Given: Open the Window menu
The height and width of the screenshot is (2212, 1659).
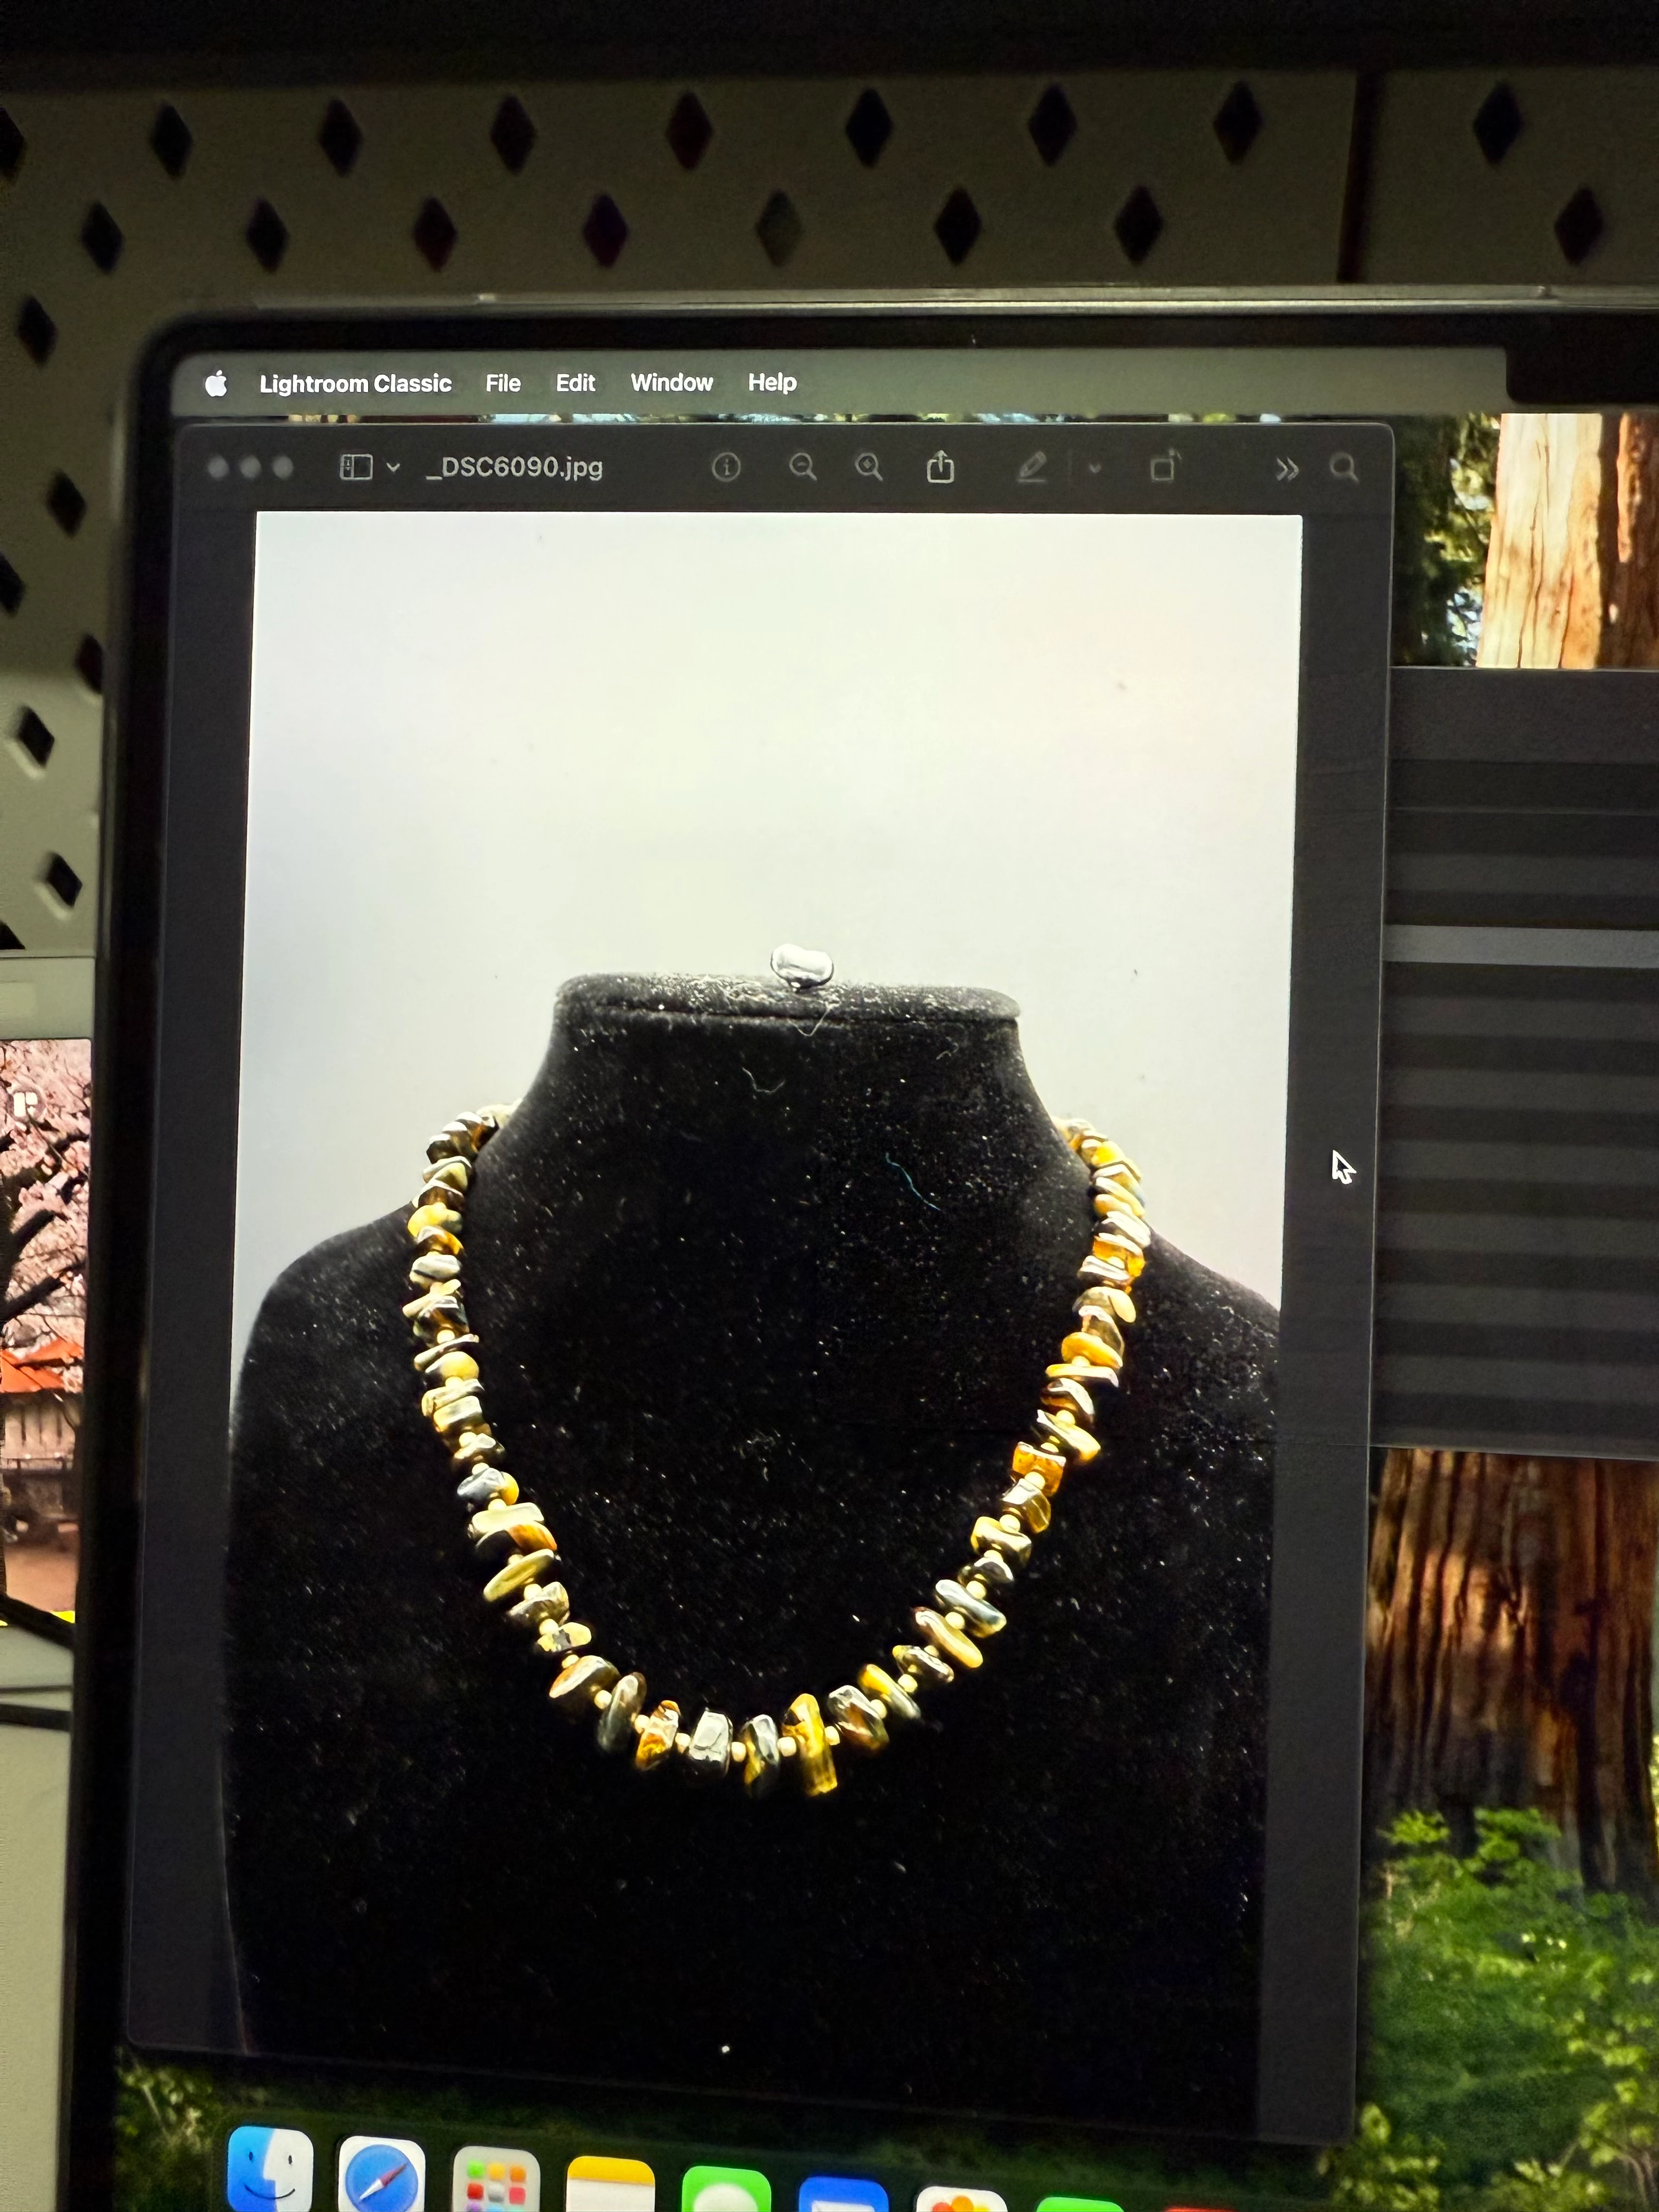Looking at the screenshot, I should [671, 382].
